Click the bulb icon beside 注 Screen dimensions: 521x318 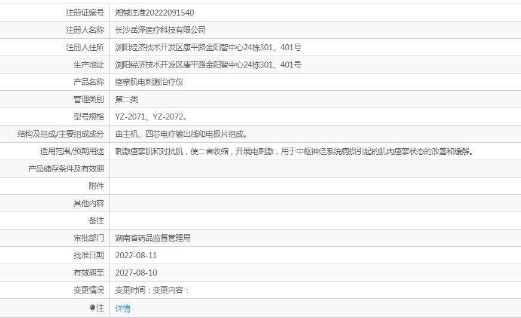click(x=92, y=308)
